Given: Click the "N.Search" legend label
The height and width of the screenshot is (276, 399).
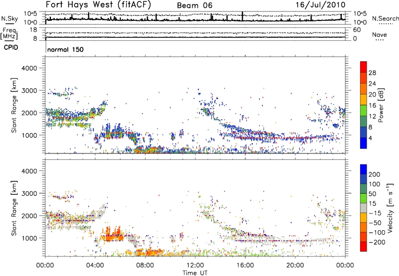Looking at the screenshot, I should tap(386, 18).
